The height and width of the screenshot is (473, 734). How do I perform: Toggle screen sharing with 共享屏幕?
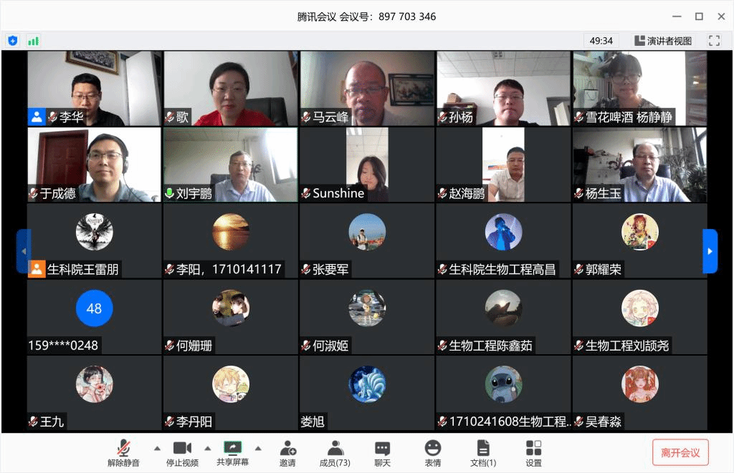coord(233,453)
